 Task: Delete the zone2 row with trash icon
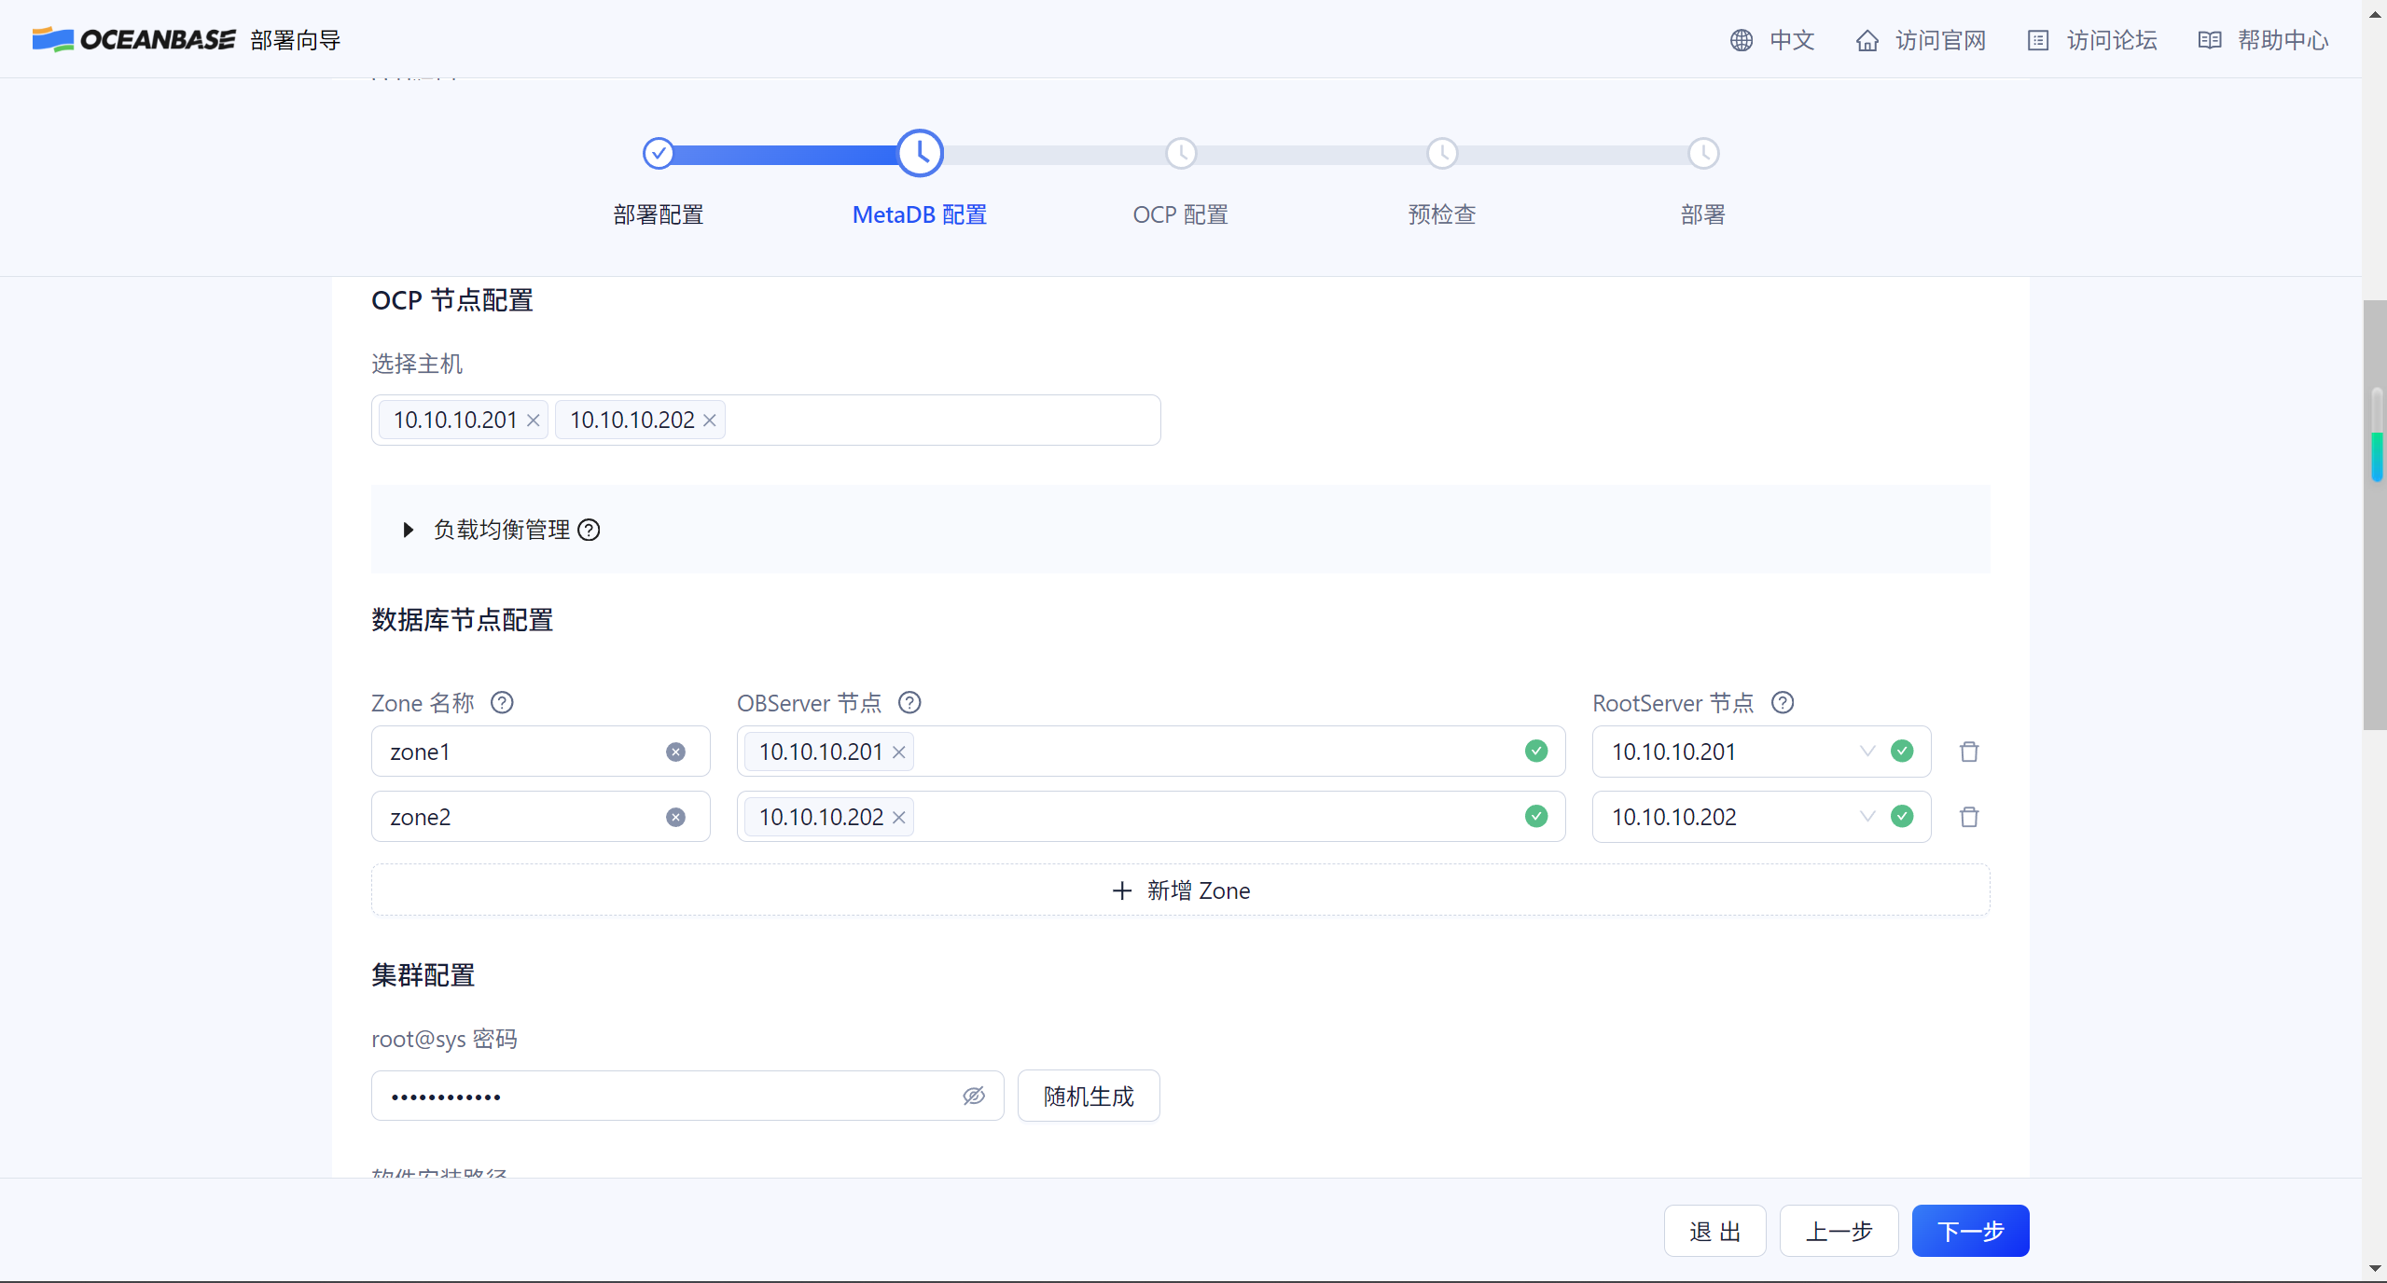coord(1968,817)
